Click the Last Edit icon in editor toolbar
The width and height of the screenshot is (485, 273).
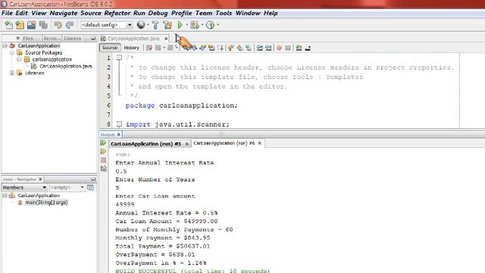(x=149, y=48)
